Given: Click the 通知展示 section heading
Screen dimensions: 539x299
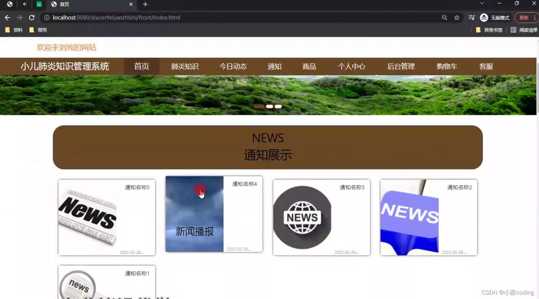Looking at the screenshot, I should 268,155.
